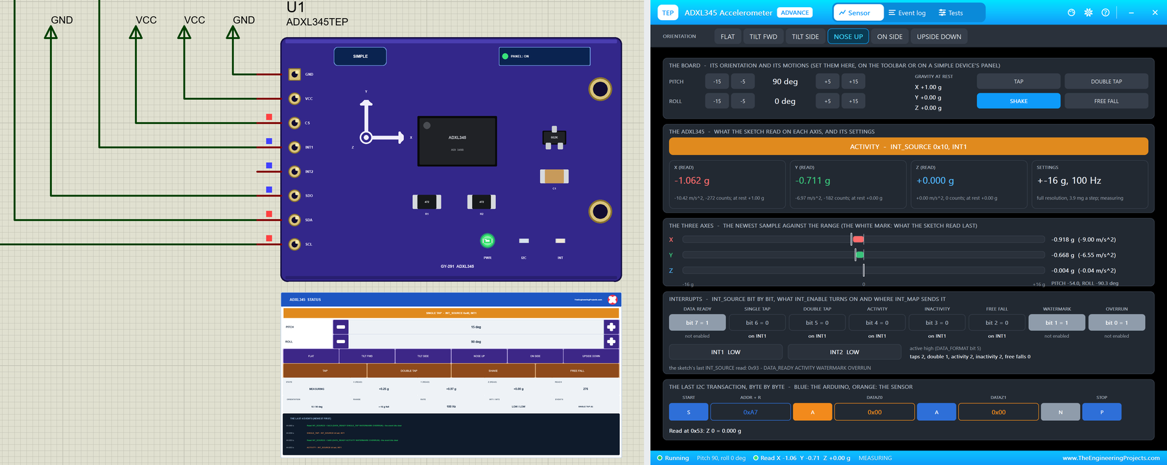Image resolution: width=1167 pixels, height=465 pixels.
Task: Trigger the SHAKE motion button
Action: (1019, 101)
